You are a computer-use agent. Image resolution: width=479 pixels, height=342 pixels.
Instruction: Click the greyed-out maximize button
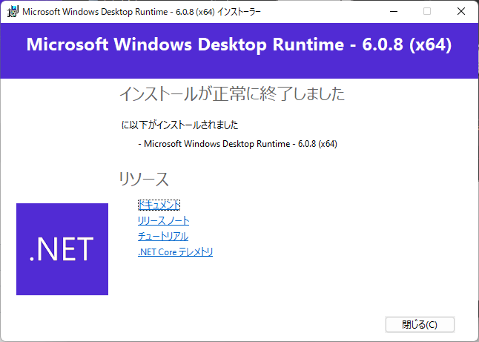(427, 12)
